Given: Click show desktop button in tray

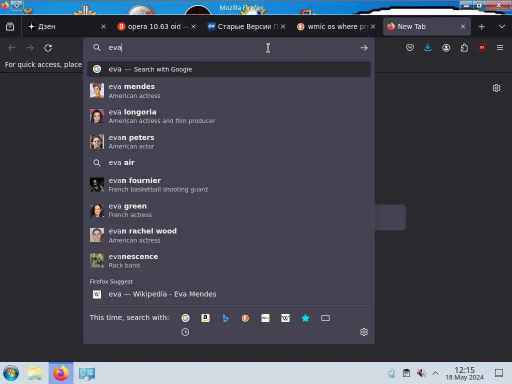Looking at the screenshot, I should click(499, 373).
